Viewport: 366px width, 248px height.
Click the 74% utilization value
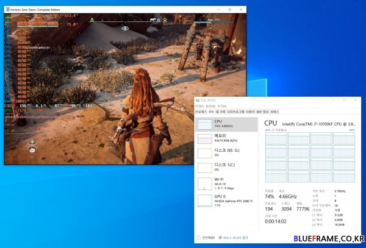pos(270,196)
